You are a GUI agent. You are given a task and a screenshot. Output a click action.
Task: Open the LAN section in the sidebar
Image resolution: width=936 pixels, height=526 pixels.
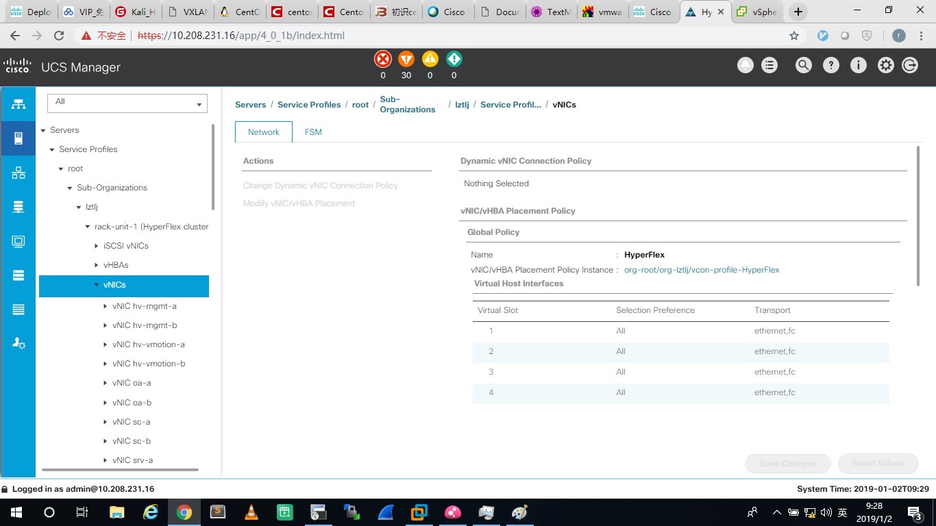19,173
